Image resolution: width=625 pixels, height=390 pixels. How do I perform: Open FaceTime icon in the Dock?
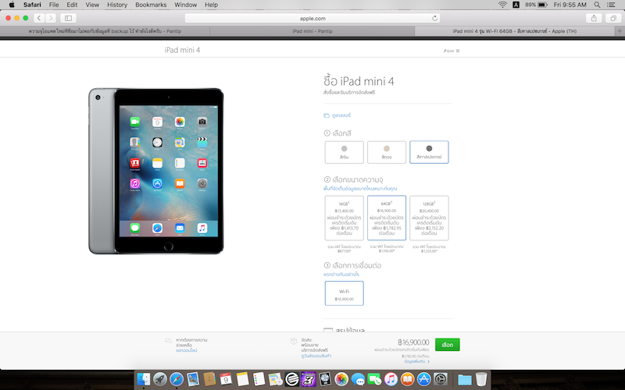click(374, 379)
